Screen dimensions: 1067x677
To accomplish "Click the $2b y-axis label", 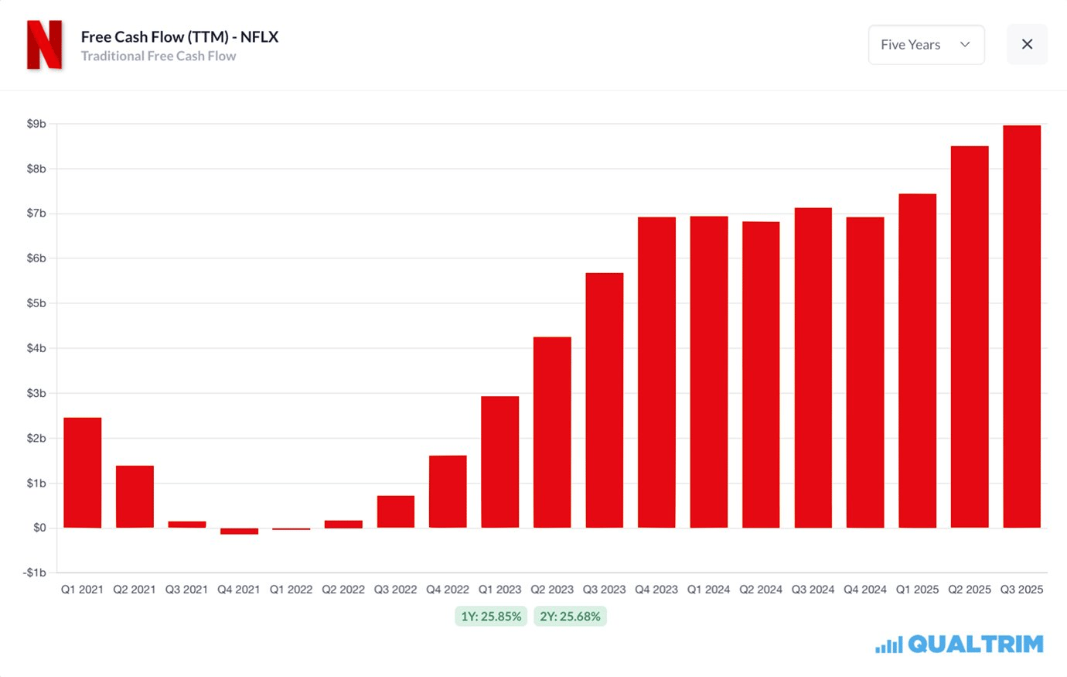I will click(x=36, y=438).
